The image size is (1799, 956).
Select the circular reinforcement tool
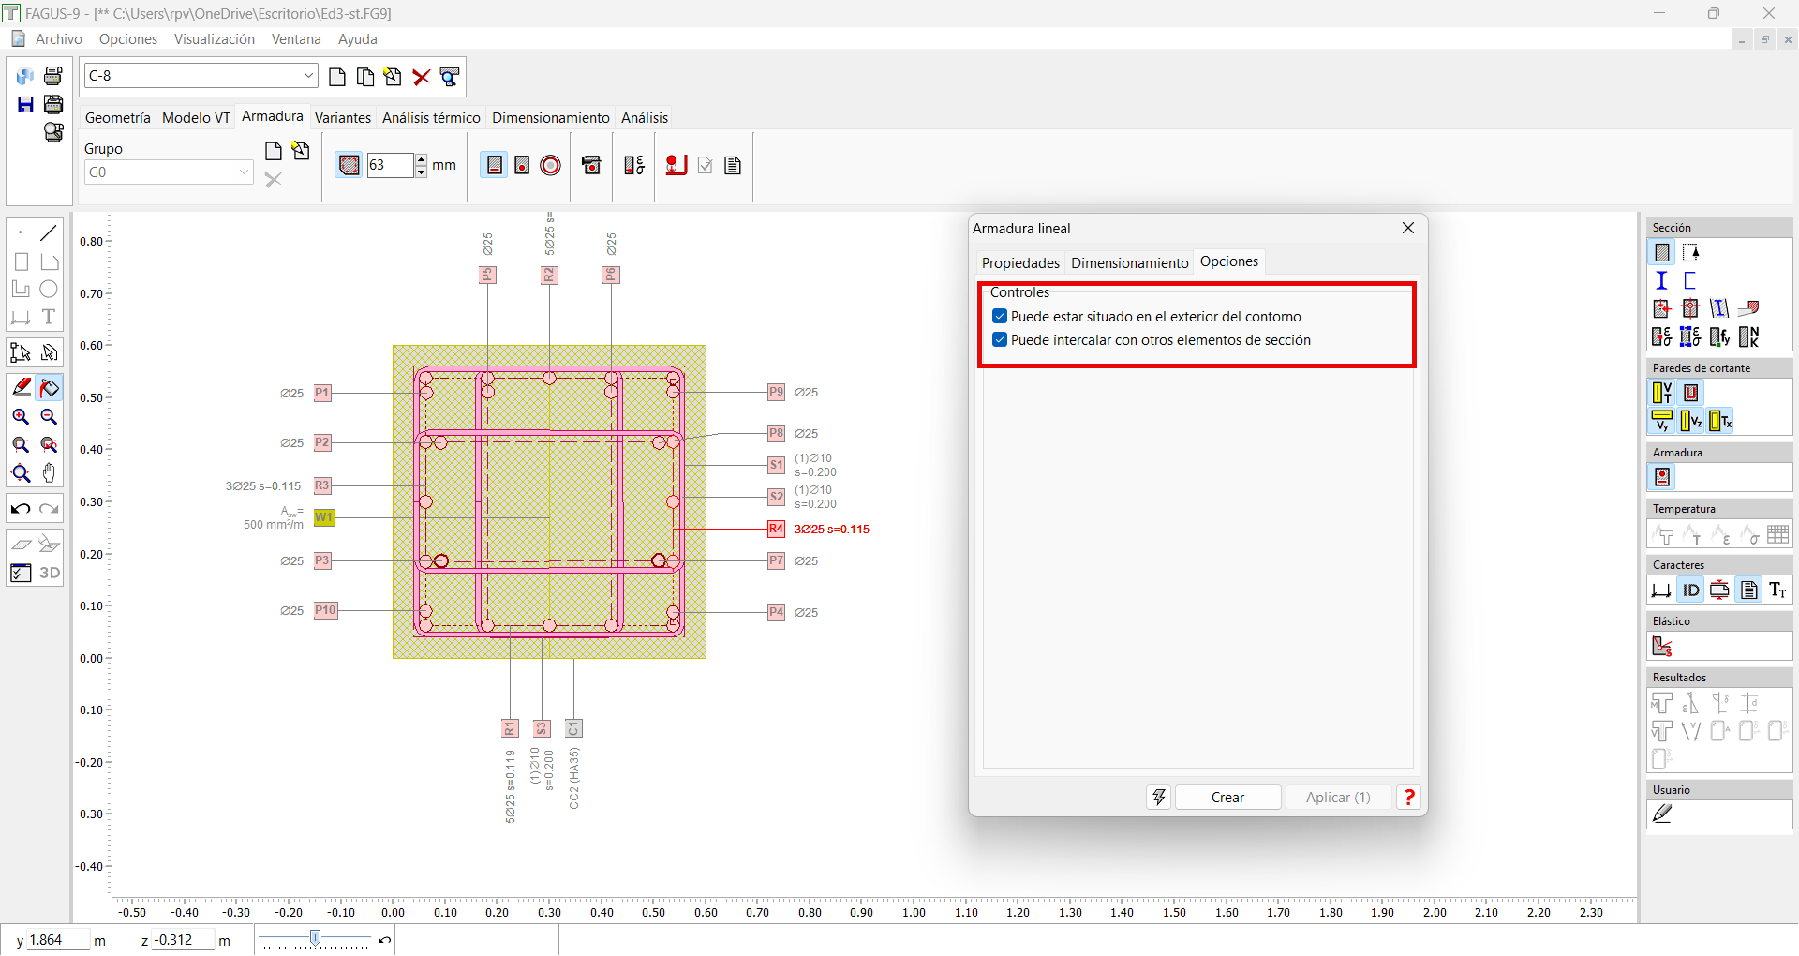[x=551, y=166]
